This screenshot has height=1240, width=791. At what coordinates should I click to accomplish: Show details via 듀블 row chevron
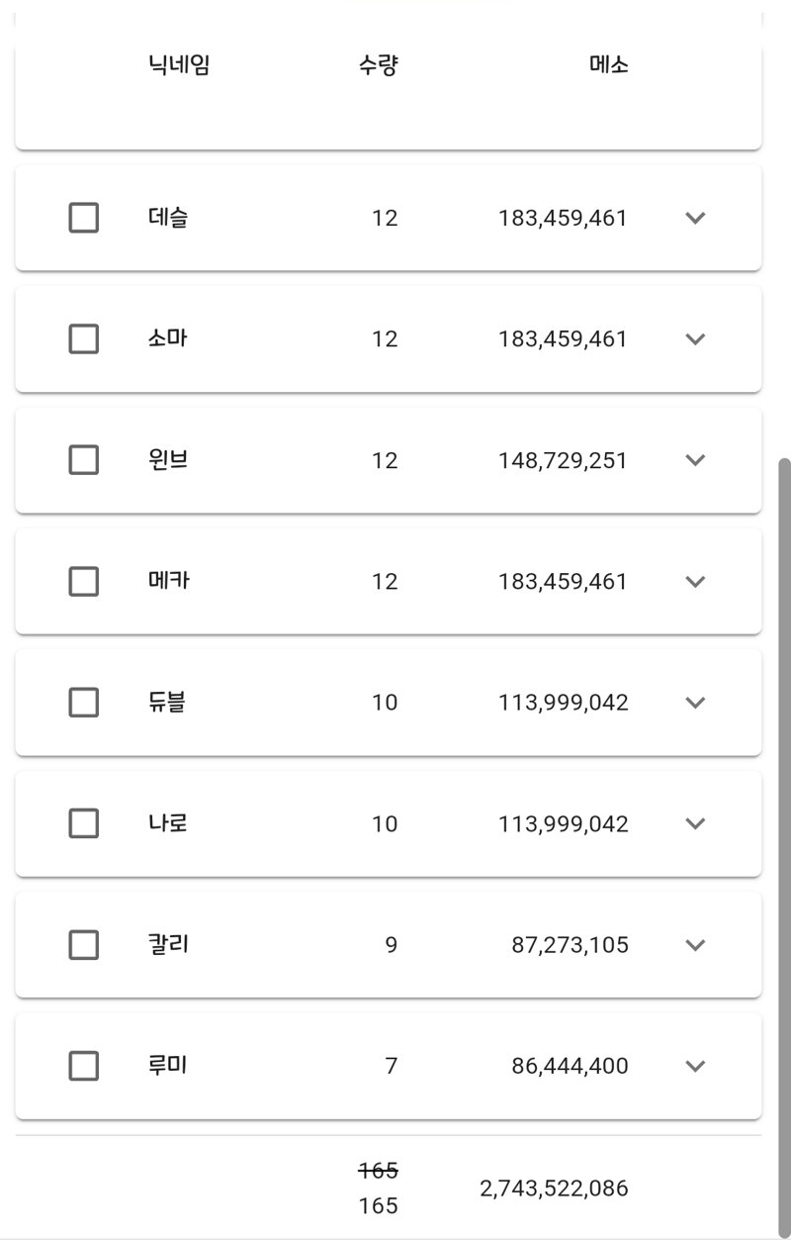click(x=695, y=703)
